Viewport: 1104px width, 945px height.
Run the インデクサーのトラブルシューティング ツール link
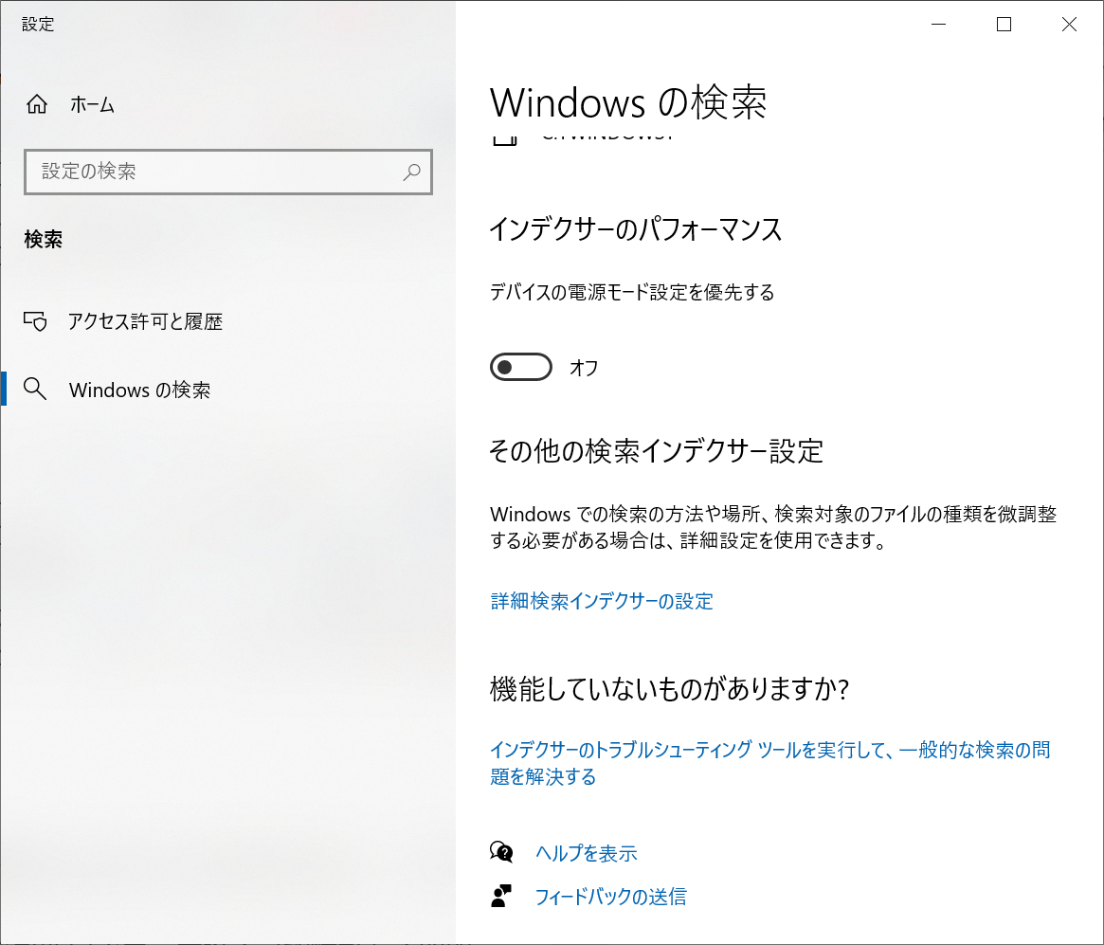pyautogui.click(x=770, y=763)
